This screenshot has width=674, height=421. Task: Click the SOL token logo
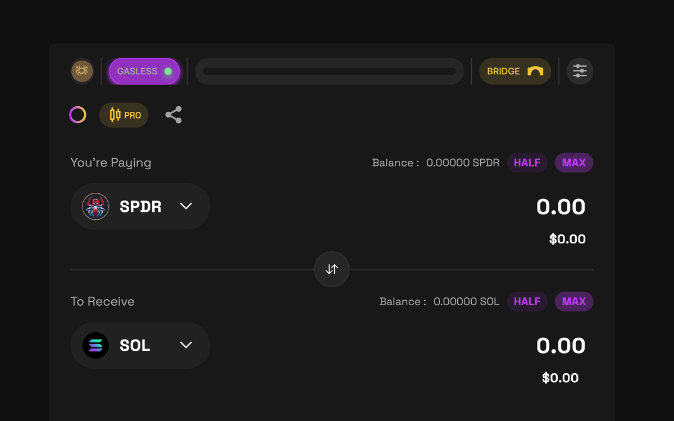click(x=95, y=345)
